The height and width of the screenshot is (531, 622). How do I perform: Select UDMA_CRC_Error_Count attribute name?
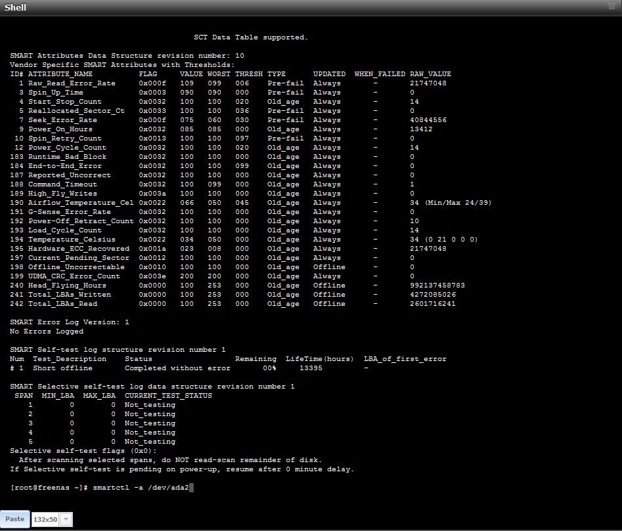74,276
